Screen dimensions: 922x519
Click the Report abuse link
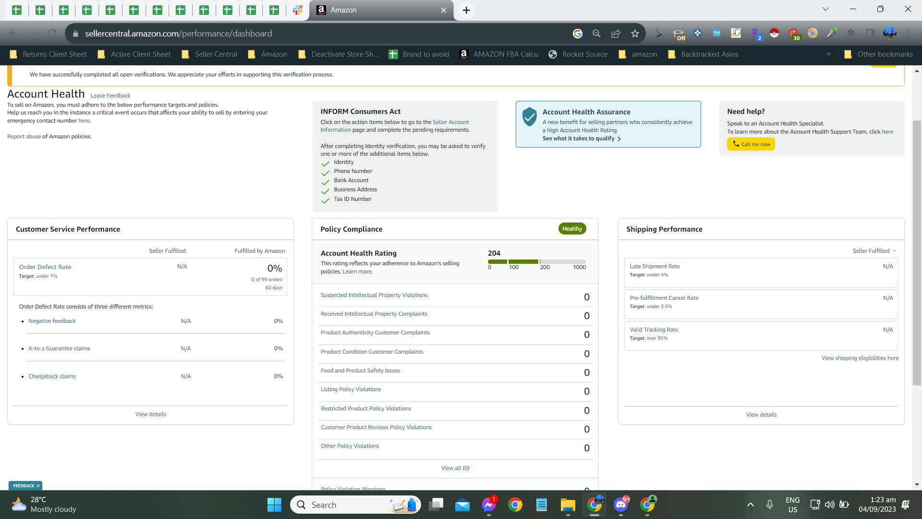pyautogui.click(x=24, y=136)
